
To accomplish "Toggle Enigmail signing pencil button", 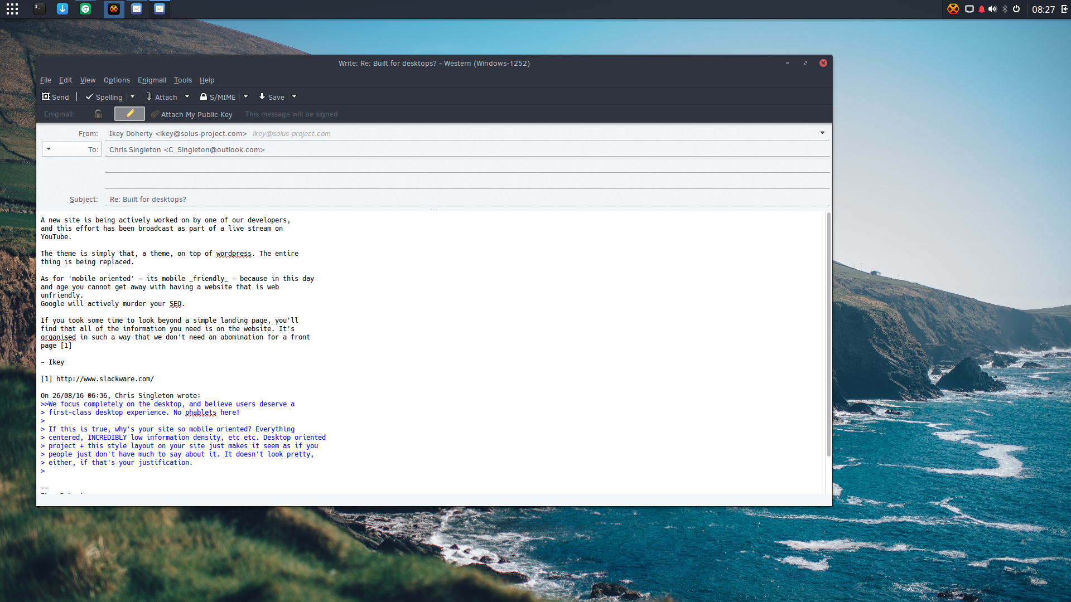I will pos(129,114).
